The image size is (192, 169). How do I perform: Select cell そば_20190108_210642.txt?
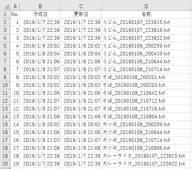[146, 93]
